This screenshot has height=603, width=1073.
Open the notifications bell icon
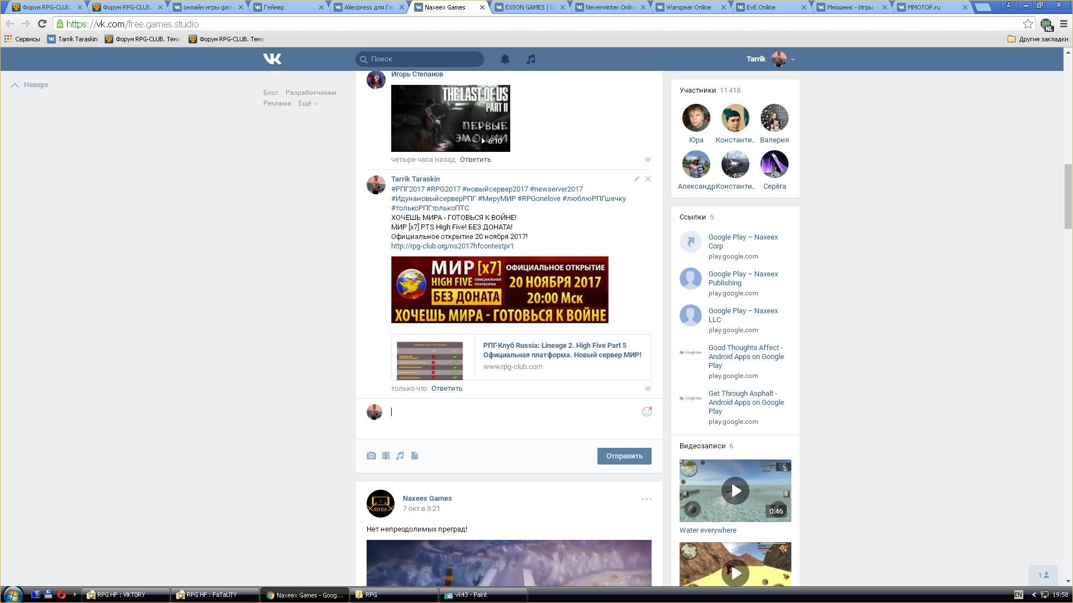505,59
